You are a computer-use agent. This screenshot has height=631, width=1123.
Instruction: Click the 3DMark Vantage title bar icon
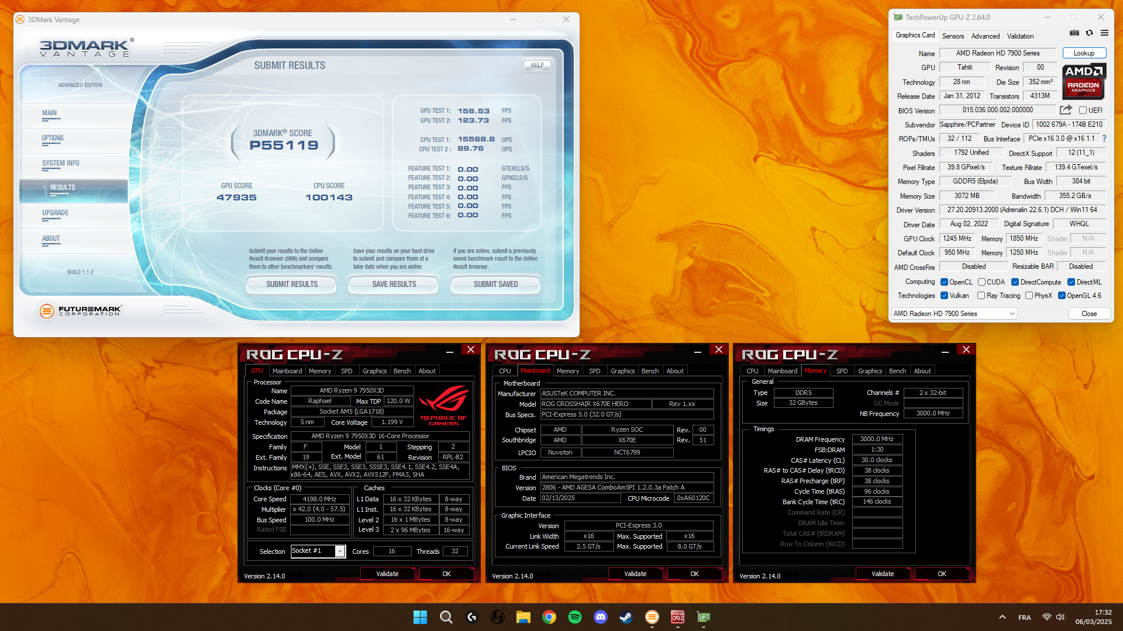click(x=20, y=19)
